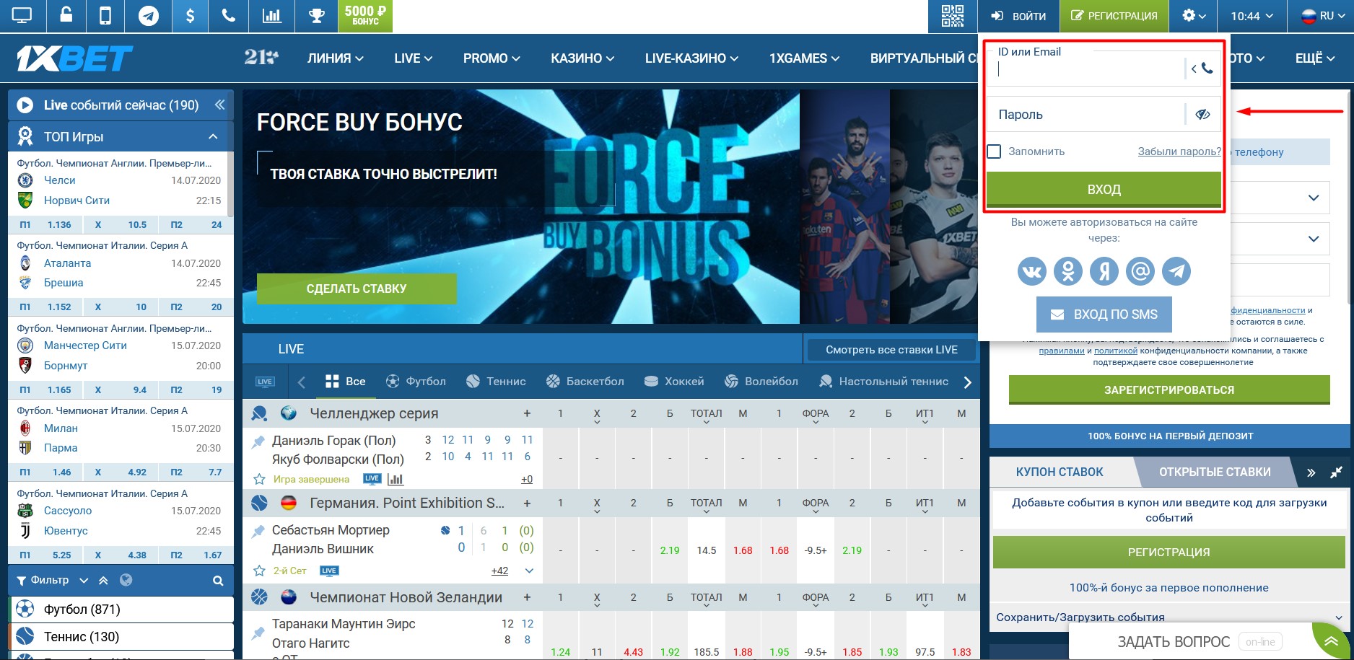Viewport: 1354px width, 660px height.
Task: Select Настольный теннис live tab
Action: tap(884, 382)
